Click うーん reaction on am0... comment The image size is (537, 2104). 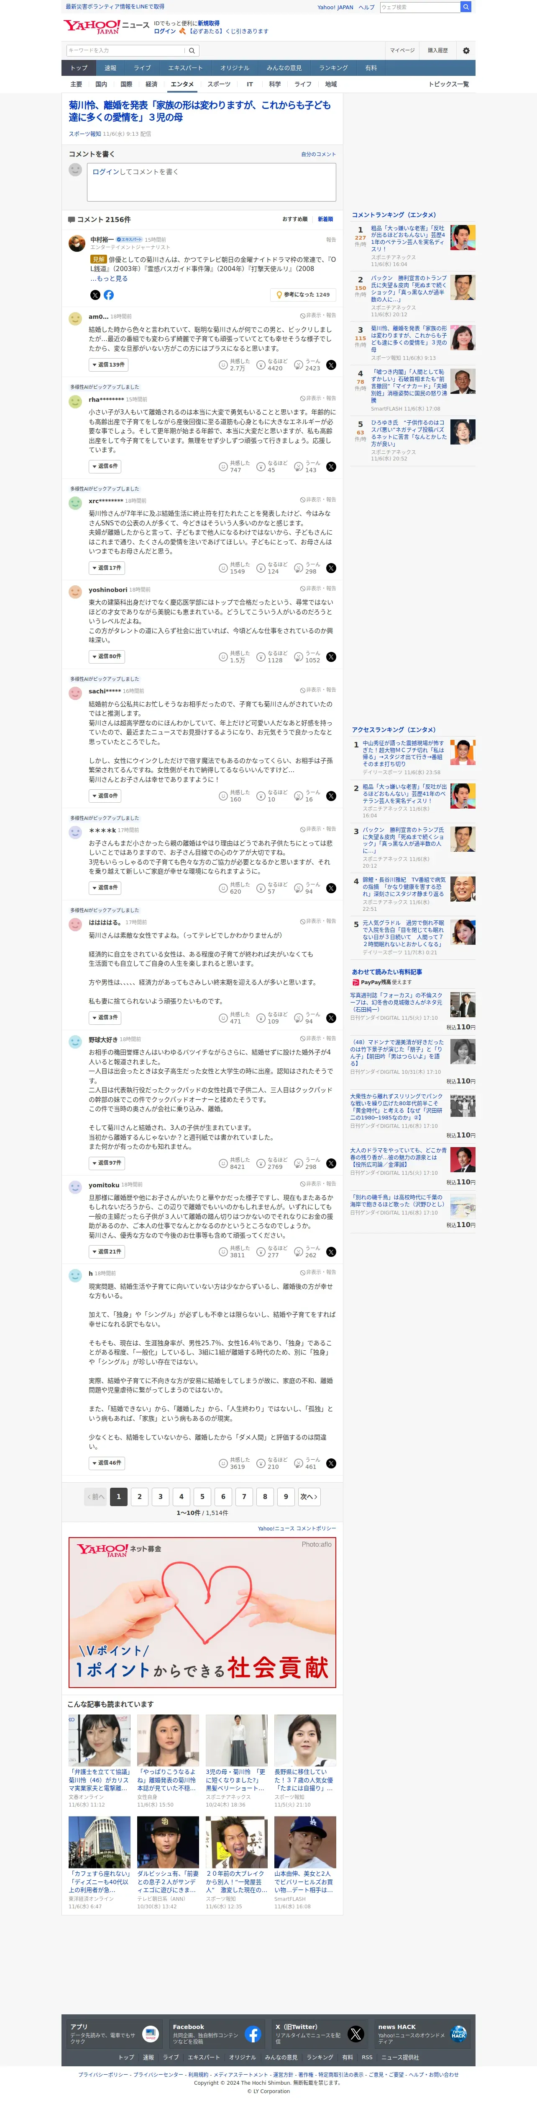pyautogui.click(x=308, y=365)
